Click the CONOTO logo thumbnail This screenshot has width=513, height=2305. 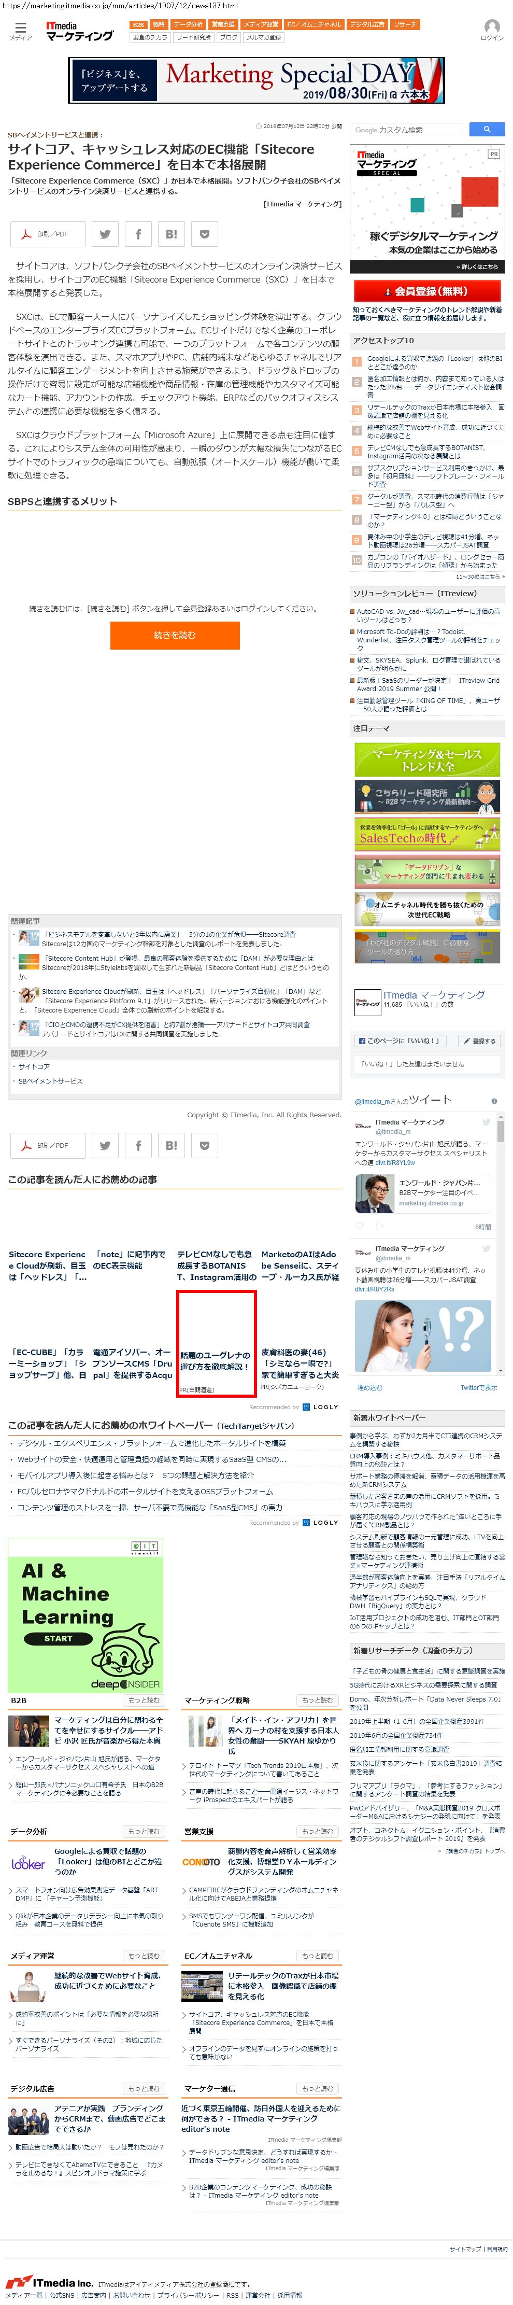tap(201, 1862)
